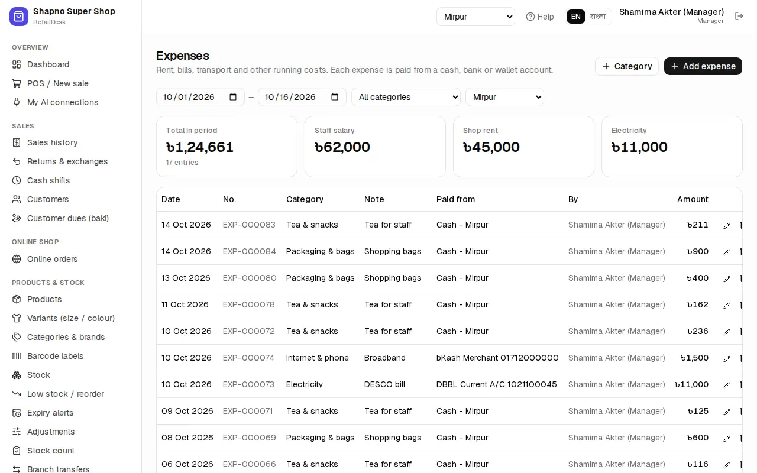
Task: Click the Barcode labels icon
Action: click(x=17, y=356)
